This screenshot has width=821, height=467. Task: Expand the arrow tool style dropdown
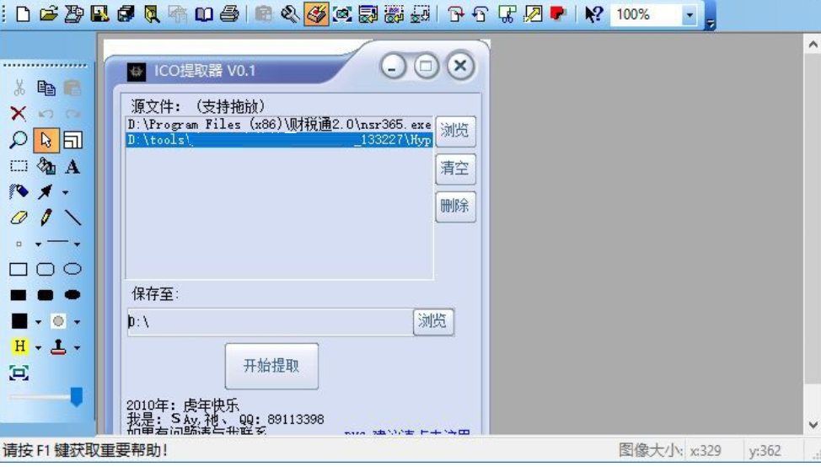(65, 192)
